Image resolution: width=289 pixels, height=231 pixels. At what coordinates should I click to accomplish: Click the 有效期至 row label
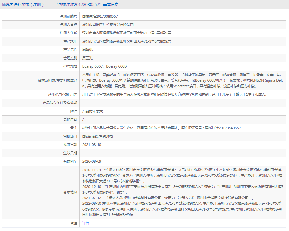pos(70,161)
